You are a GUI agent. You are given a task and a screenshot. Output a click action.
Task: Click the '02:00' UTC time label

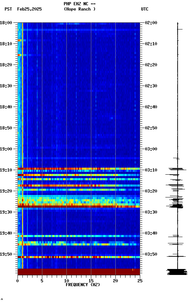point(151,23)
